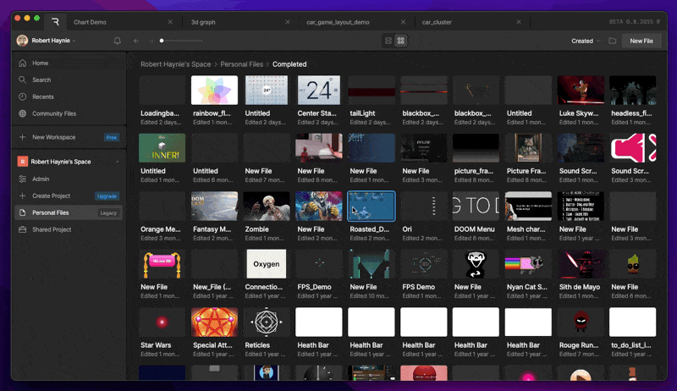677x391 pixels.
Task: Switch to grid view layout
Action: point(401,41)
